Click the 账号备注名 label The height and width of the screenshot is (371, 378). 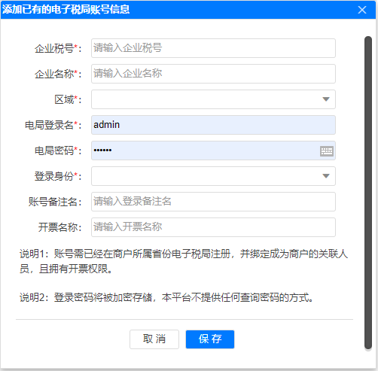coord(55,202)
